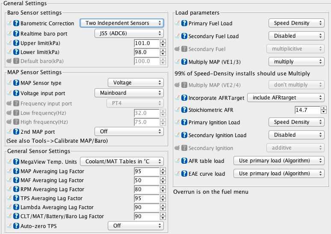Open help for RPM Averaging Lag Factor
The width and height of the screenshot is (331, 234).
tap(17, 189)
